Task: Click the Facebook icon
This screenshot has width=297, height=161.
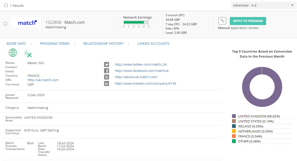Action: pos(107,71)
